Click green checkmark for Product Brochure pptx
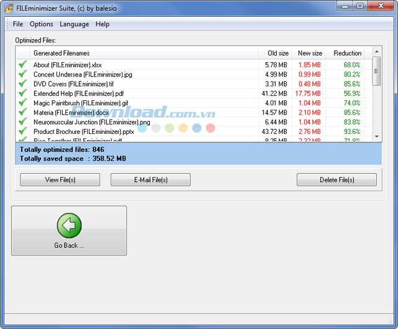The width and height of the screenshot is (398, 329). (x=22, y=131)
